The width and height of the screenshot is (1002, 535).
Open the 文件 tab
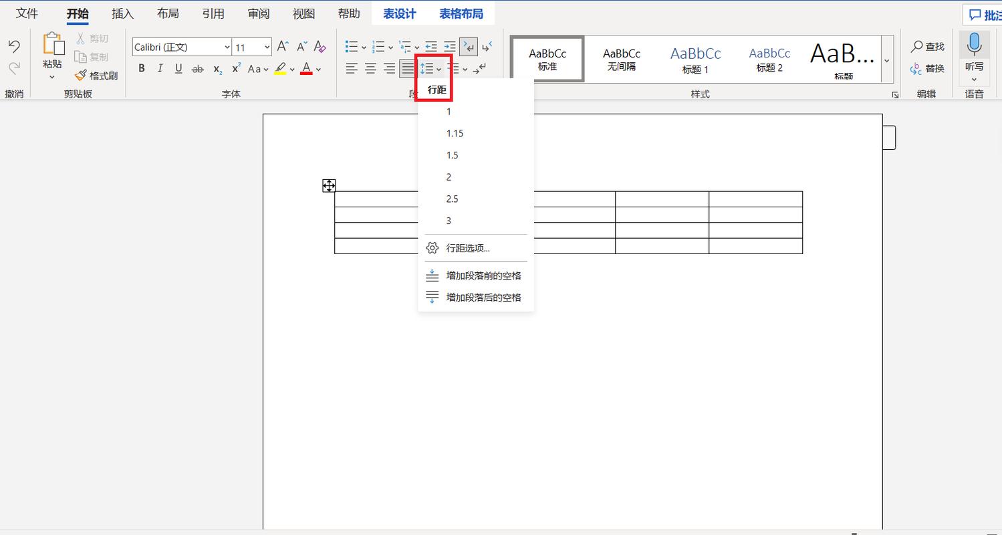coord(27,13)
